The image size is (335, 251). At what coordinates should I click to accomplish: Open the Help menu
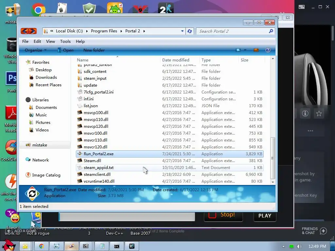coord(80,42)
